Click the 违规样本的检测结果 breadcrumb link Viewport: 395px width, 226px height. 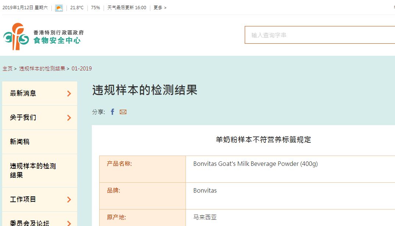(42, 68)
